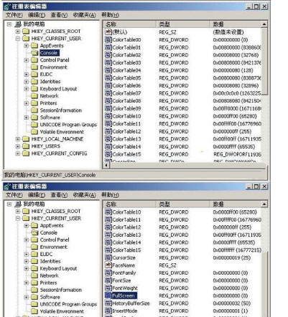Image resolution: width=288 pixels, height=317 pixels.
Task: Click the (数值未设置) data cell
Action: click(228, 32)
